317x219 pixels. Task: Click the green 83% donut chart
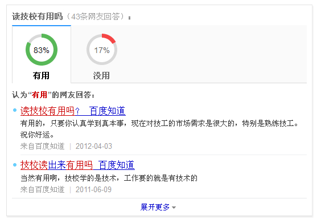click(42, 50)
